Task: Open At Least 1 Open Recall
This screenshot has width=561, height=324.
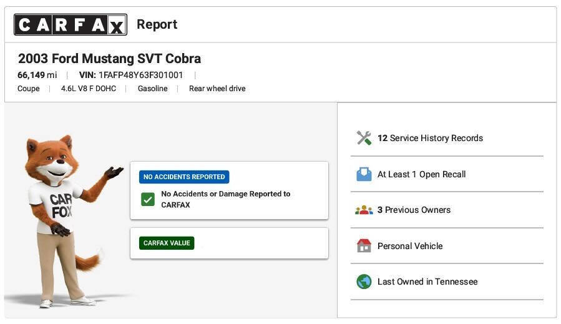Action: (x=421, y=174)
